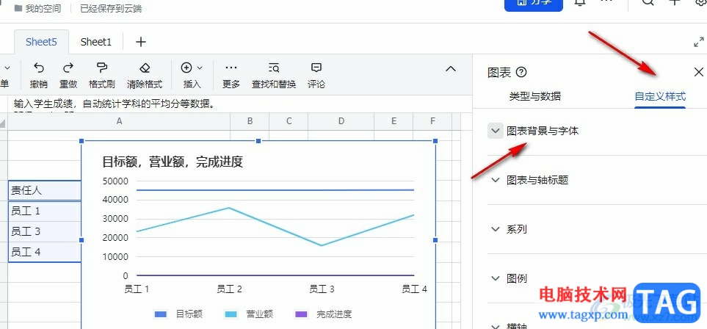Screen dimensions: 707x329
Task: Select the 自定义样式 tab
Action: 660,96
